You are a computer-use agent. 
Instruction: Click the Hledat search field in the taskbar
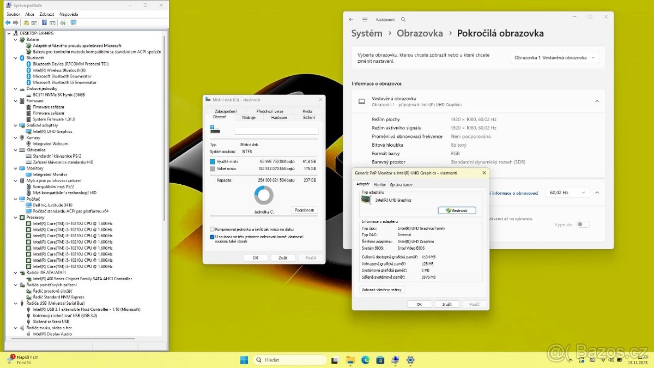(x=289, y=360)
